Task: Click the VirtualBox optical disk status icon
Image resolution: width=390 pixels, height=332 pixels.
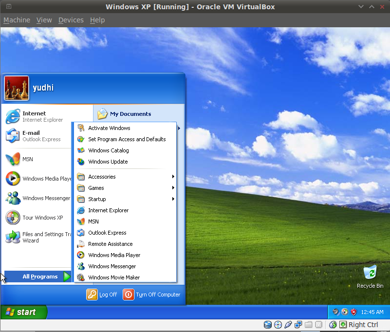Action: [x=278, y=325]
